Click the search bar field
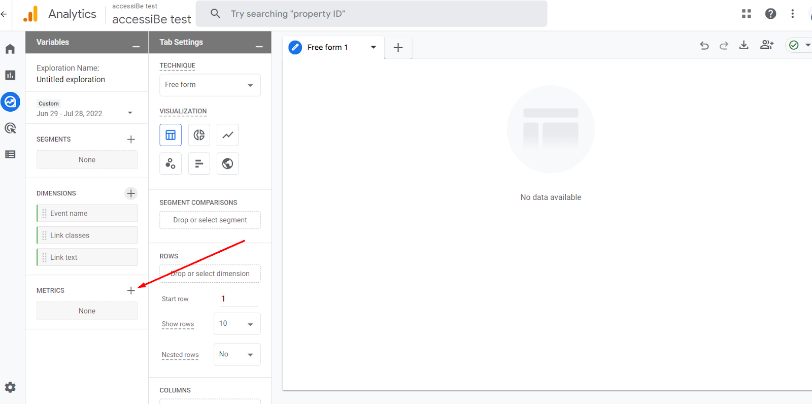 371,14
